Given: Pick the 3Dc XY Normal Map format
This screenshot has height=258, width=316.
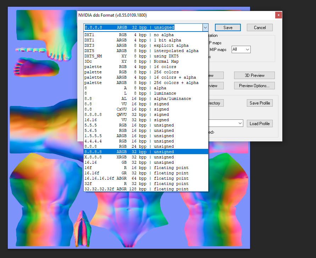Looking at the screenshot, I should click(146, 61).
